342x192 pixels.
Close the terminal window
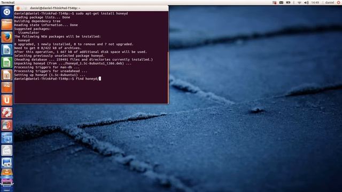18,9
